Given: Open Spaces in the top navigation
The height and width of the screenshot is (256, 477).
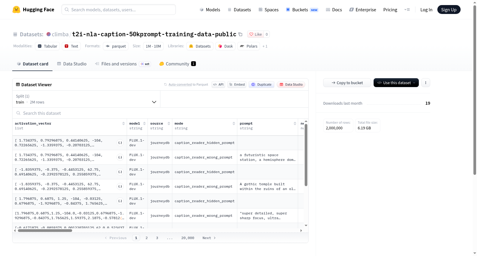Looking at the screenshot, I should point(269,10).
